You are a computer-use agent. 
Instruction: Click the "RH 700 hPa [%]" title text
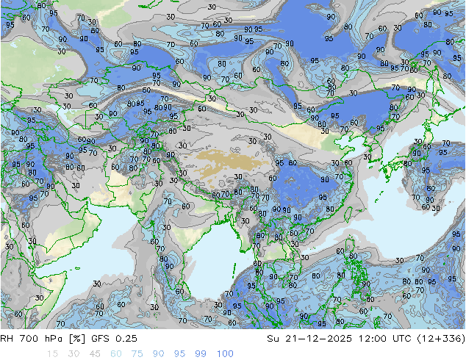click(x=43, y=339)
